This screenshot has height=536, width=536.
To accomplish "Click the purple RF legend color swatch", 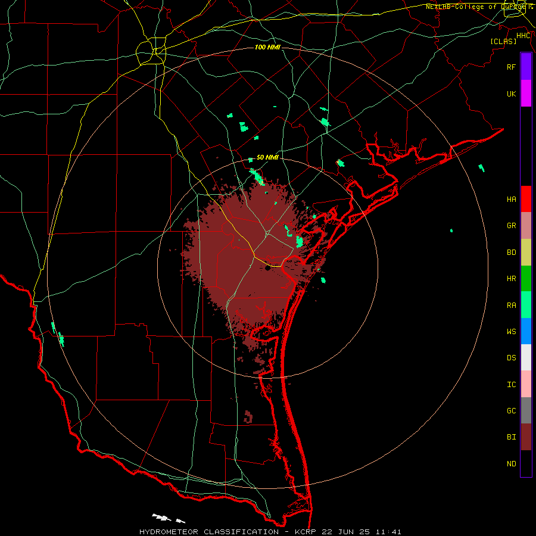I will click(x=526, y=67).
